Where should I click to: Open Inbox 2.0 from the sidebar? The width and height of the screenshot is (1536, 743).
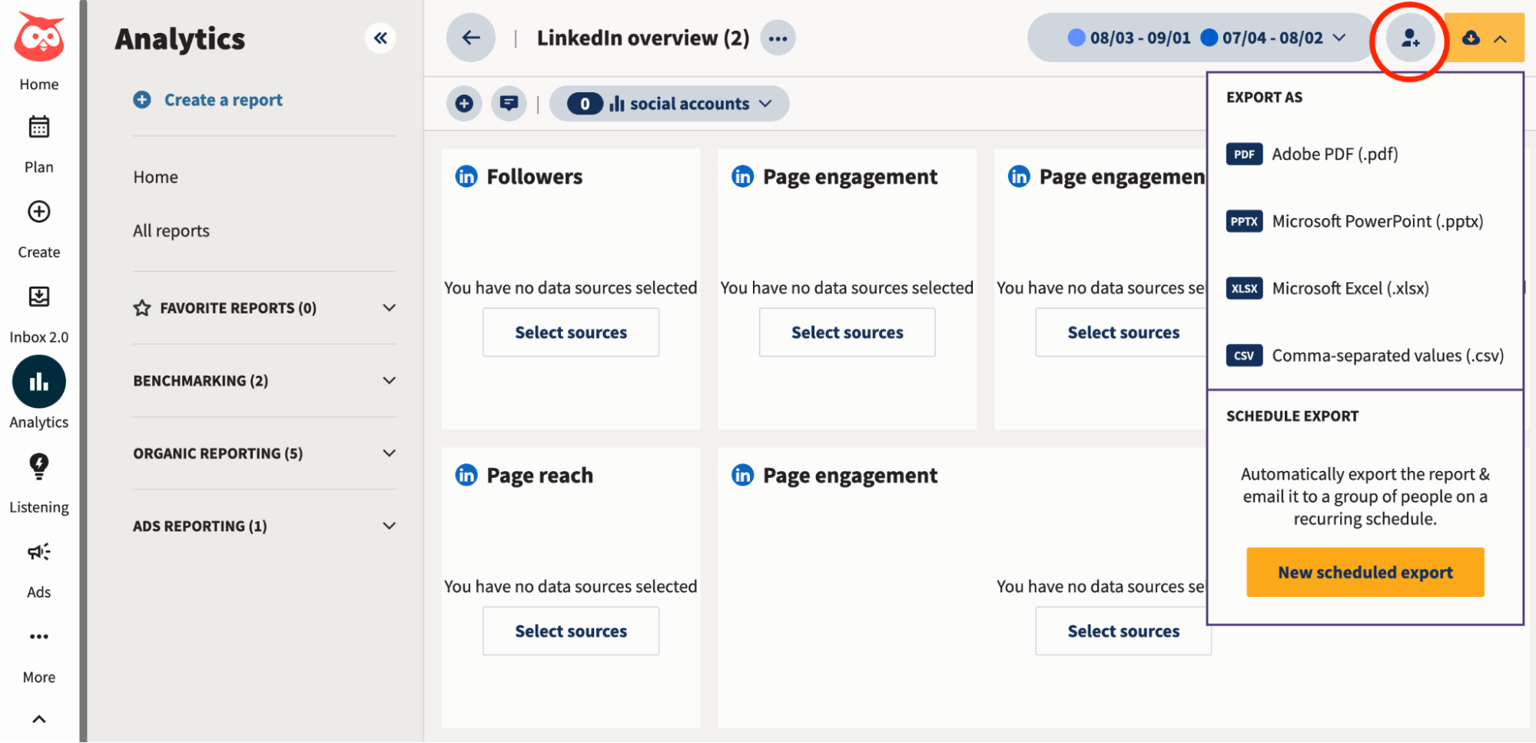point(38,297)
